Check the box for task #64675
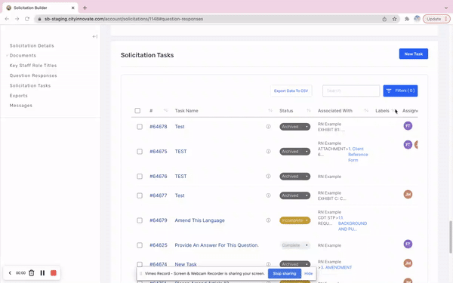This screenshot has width=453, height=283. pos(140,152)
